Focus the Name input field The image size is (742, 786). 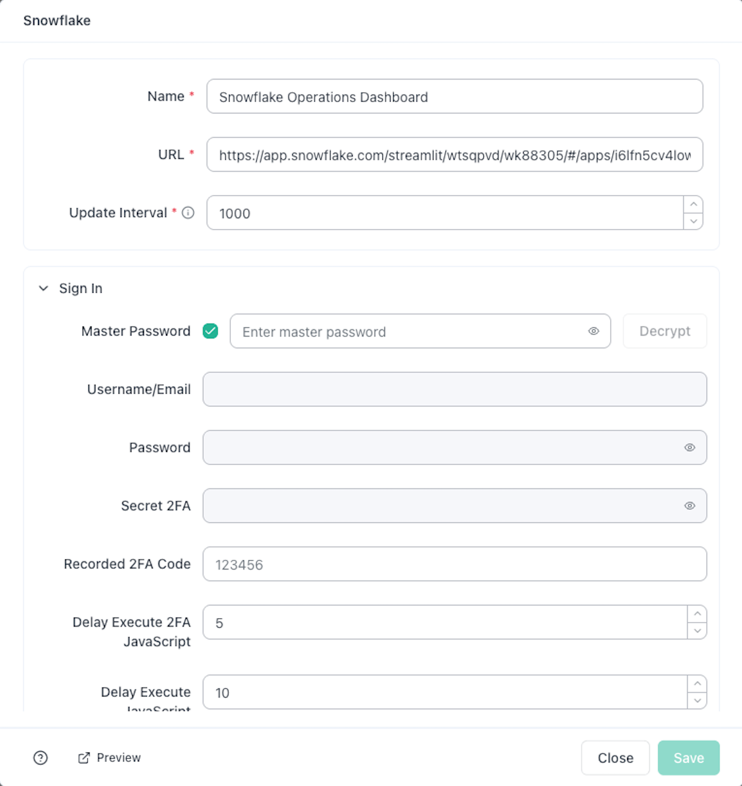[454, 97]
